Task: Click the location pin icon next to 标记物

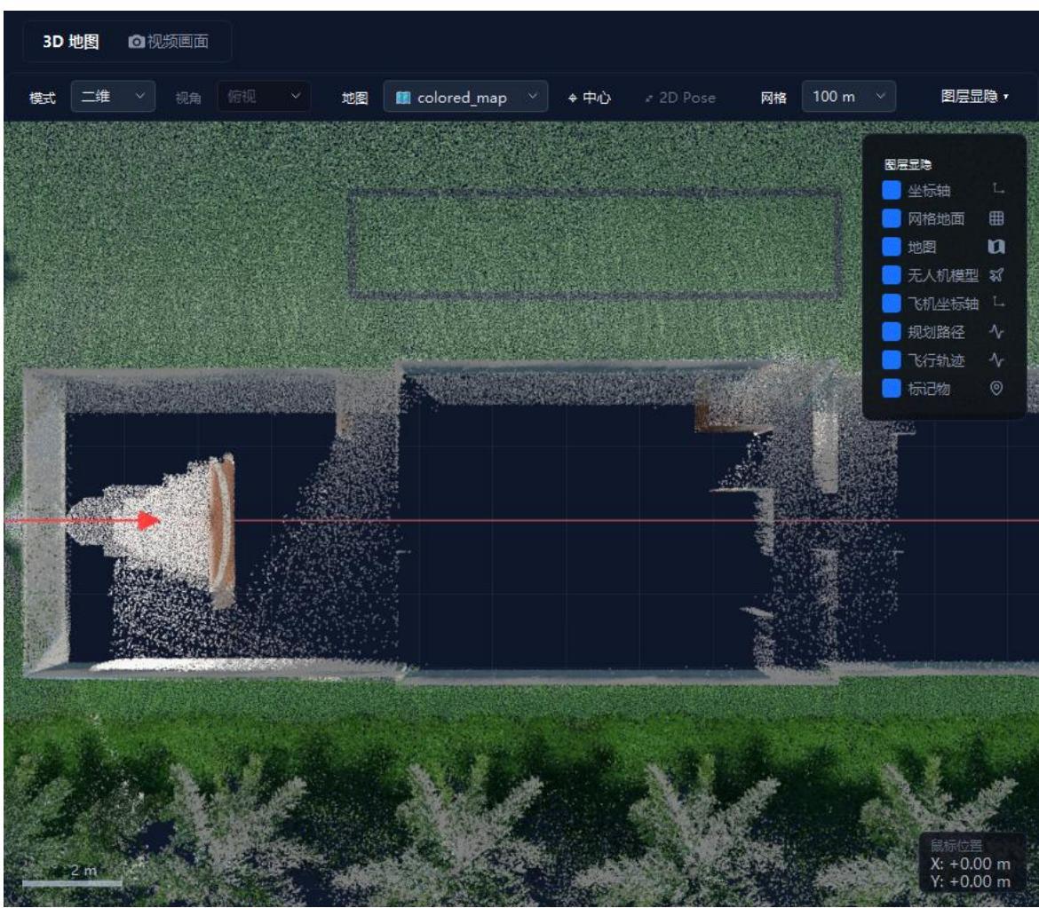Action: [x=996, y=388]
